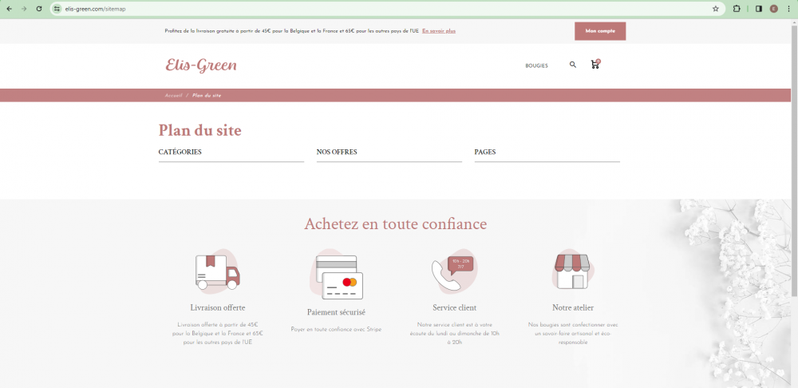798x388 pixels.
Task: Click the CATÉGORIES column heading
Action: (x=180, y=152)
